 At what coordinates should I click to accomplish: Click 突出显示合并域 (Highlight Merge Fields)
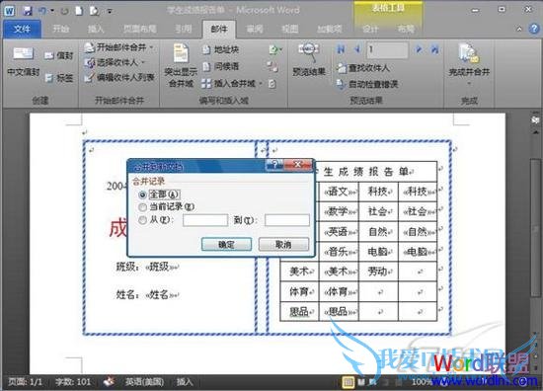click(181, 65)
